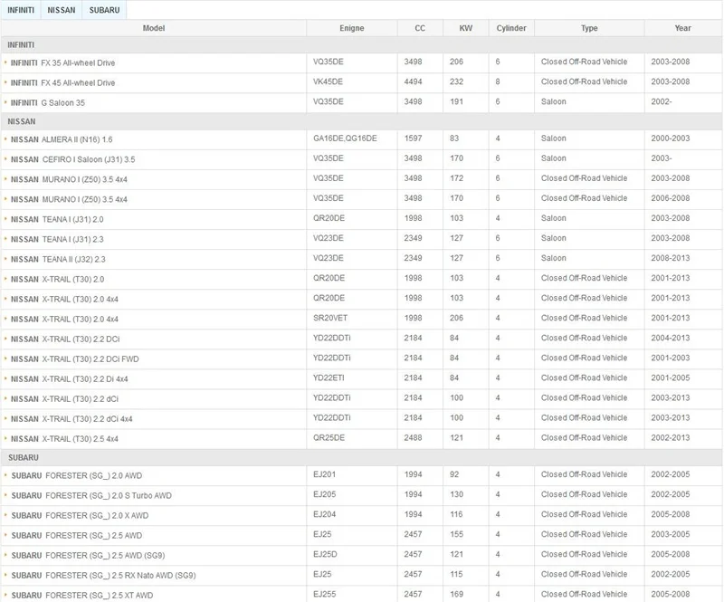Select engine code EJ204
724x602 pixels.
324,514
